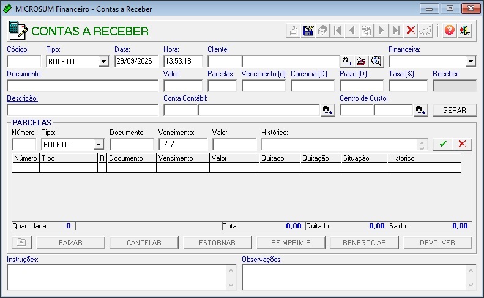Click the Parcelas Documento underlined label
The height and width of the screenshot is (298, 484).
[127, 133]
